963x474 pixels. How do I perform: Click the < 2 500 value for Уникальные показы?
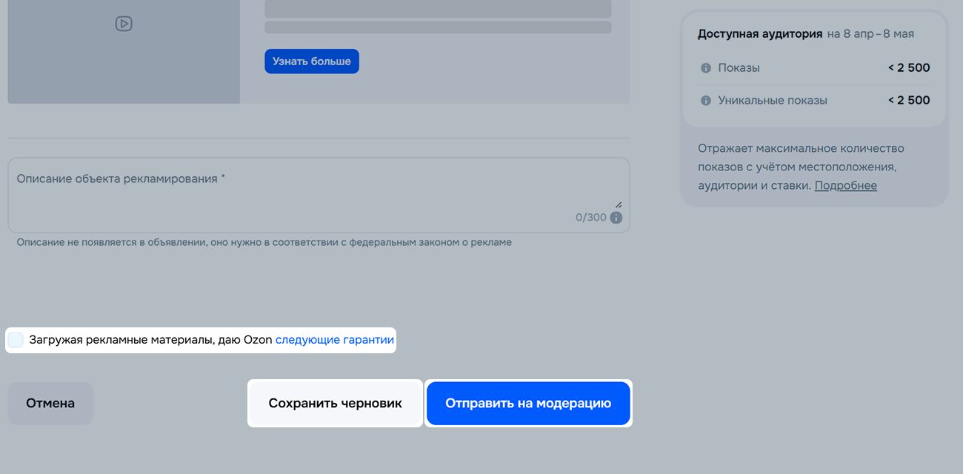908,101
